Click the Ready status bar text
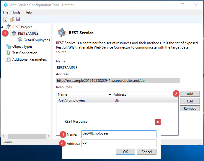The height and width of the screenshot is (161, 204). click(x=7, y=142)
